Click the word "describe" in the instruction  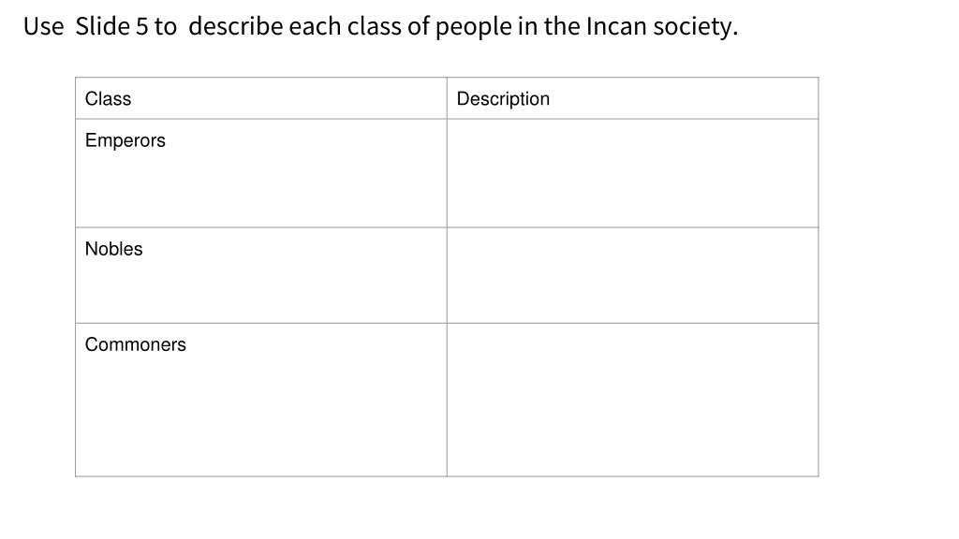235,26
